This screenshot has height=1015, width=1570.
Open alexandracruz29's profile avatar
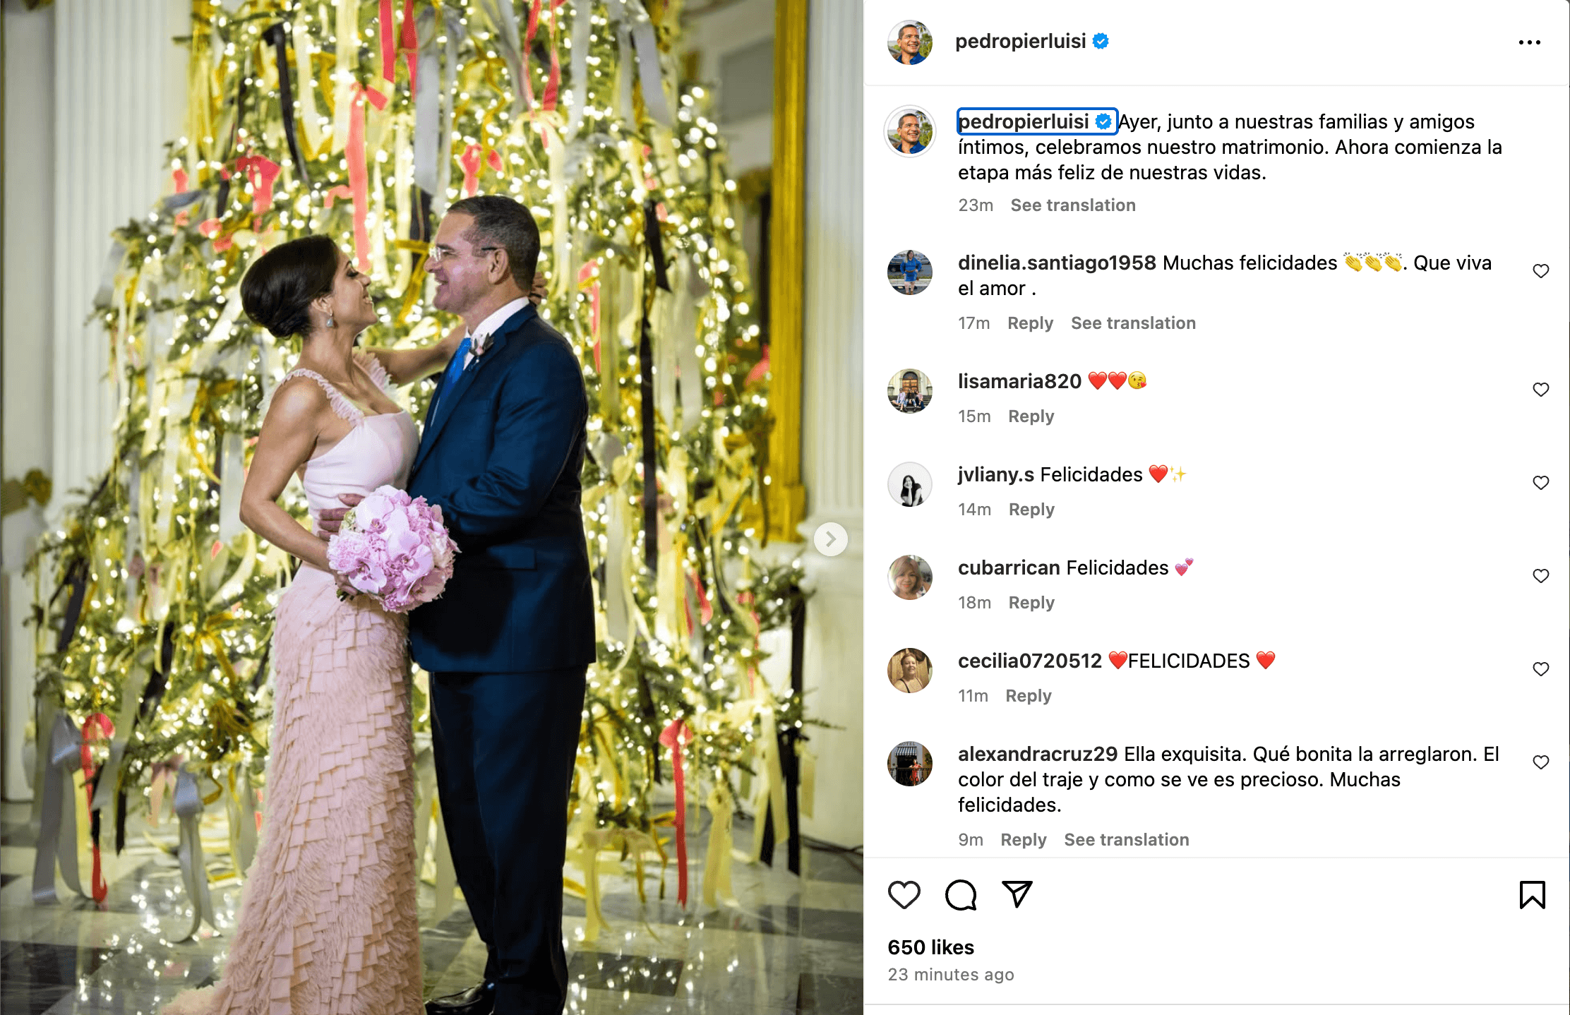point(909,764)
